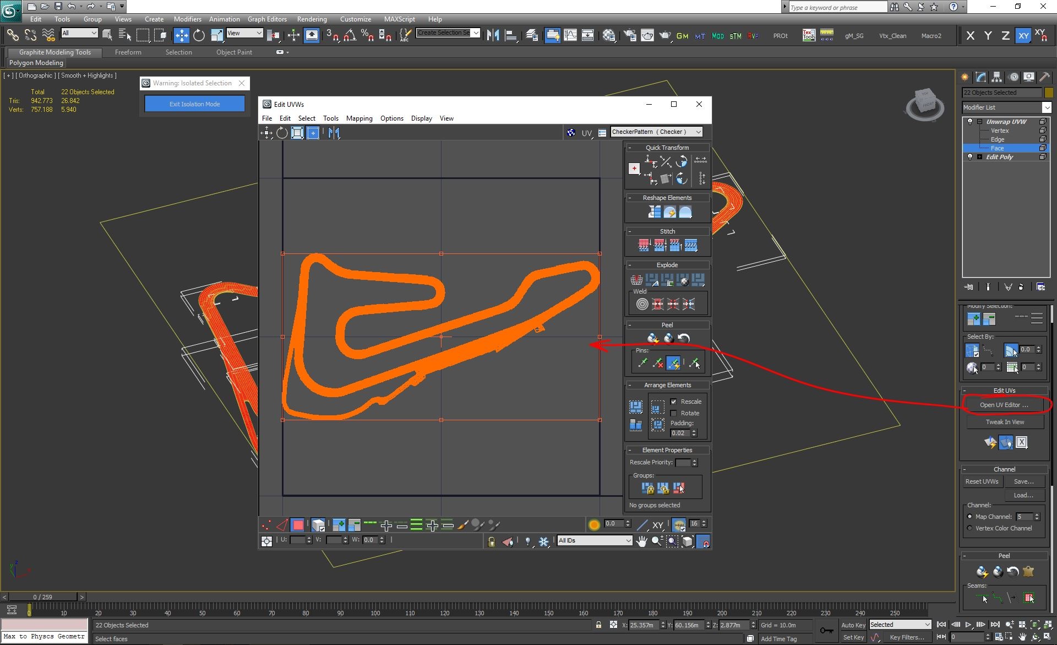This screenshot has width=1057, height=645.
Task: Click the Exit Isolation Mode button
Action: pyautogui.click(x=195, y=104)
